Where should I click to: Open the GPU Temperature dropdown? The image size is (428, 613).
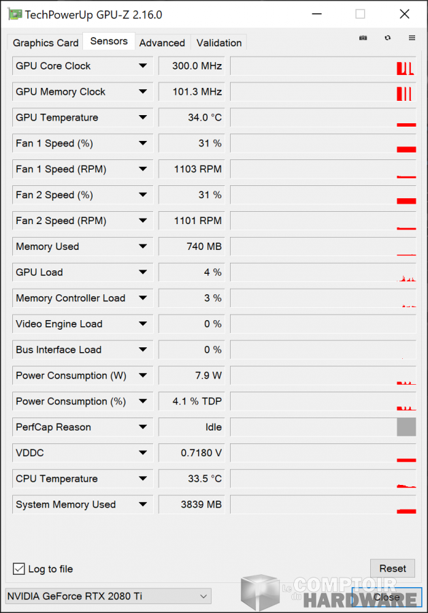click(143, 117)
